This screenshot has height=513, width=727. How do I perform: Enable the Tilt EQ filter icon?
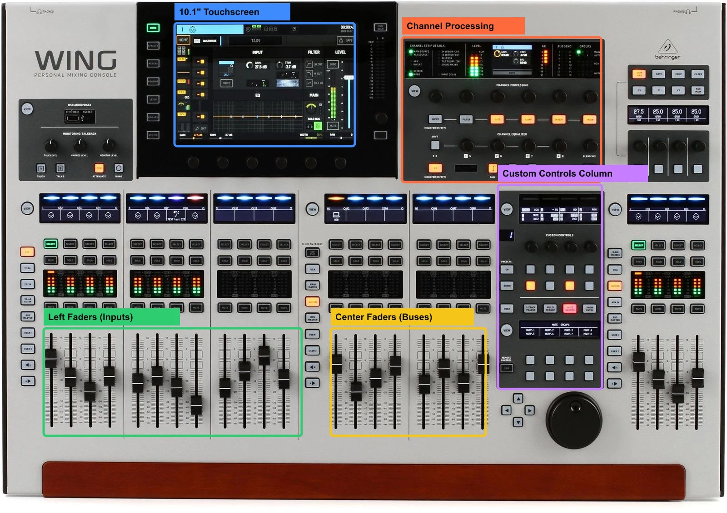309,83
